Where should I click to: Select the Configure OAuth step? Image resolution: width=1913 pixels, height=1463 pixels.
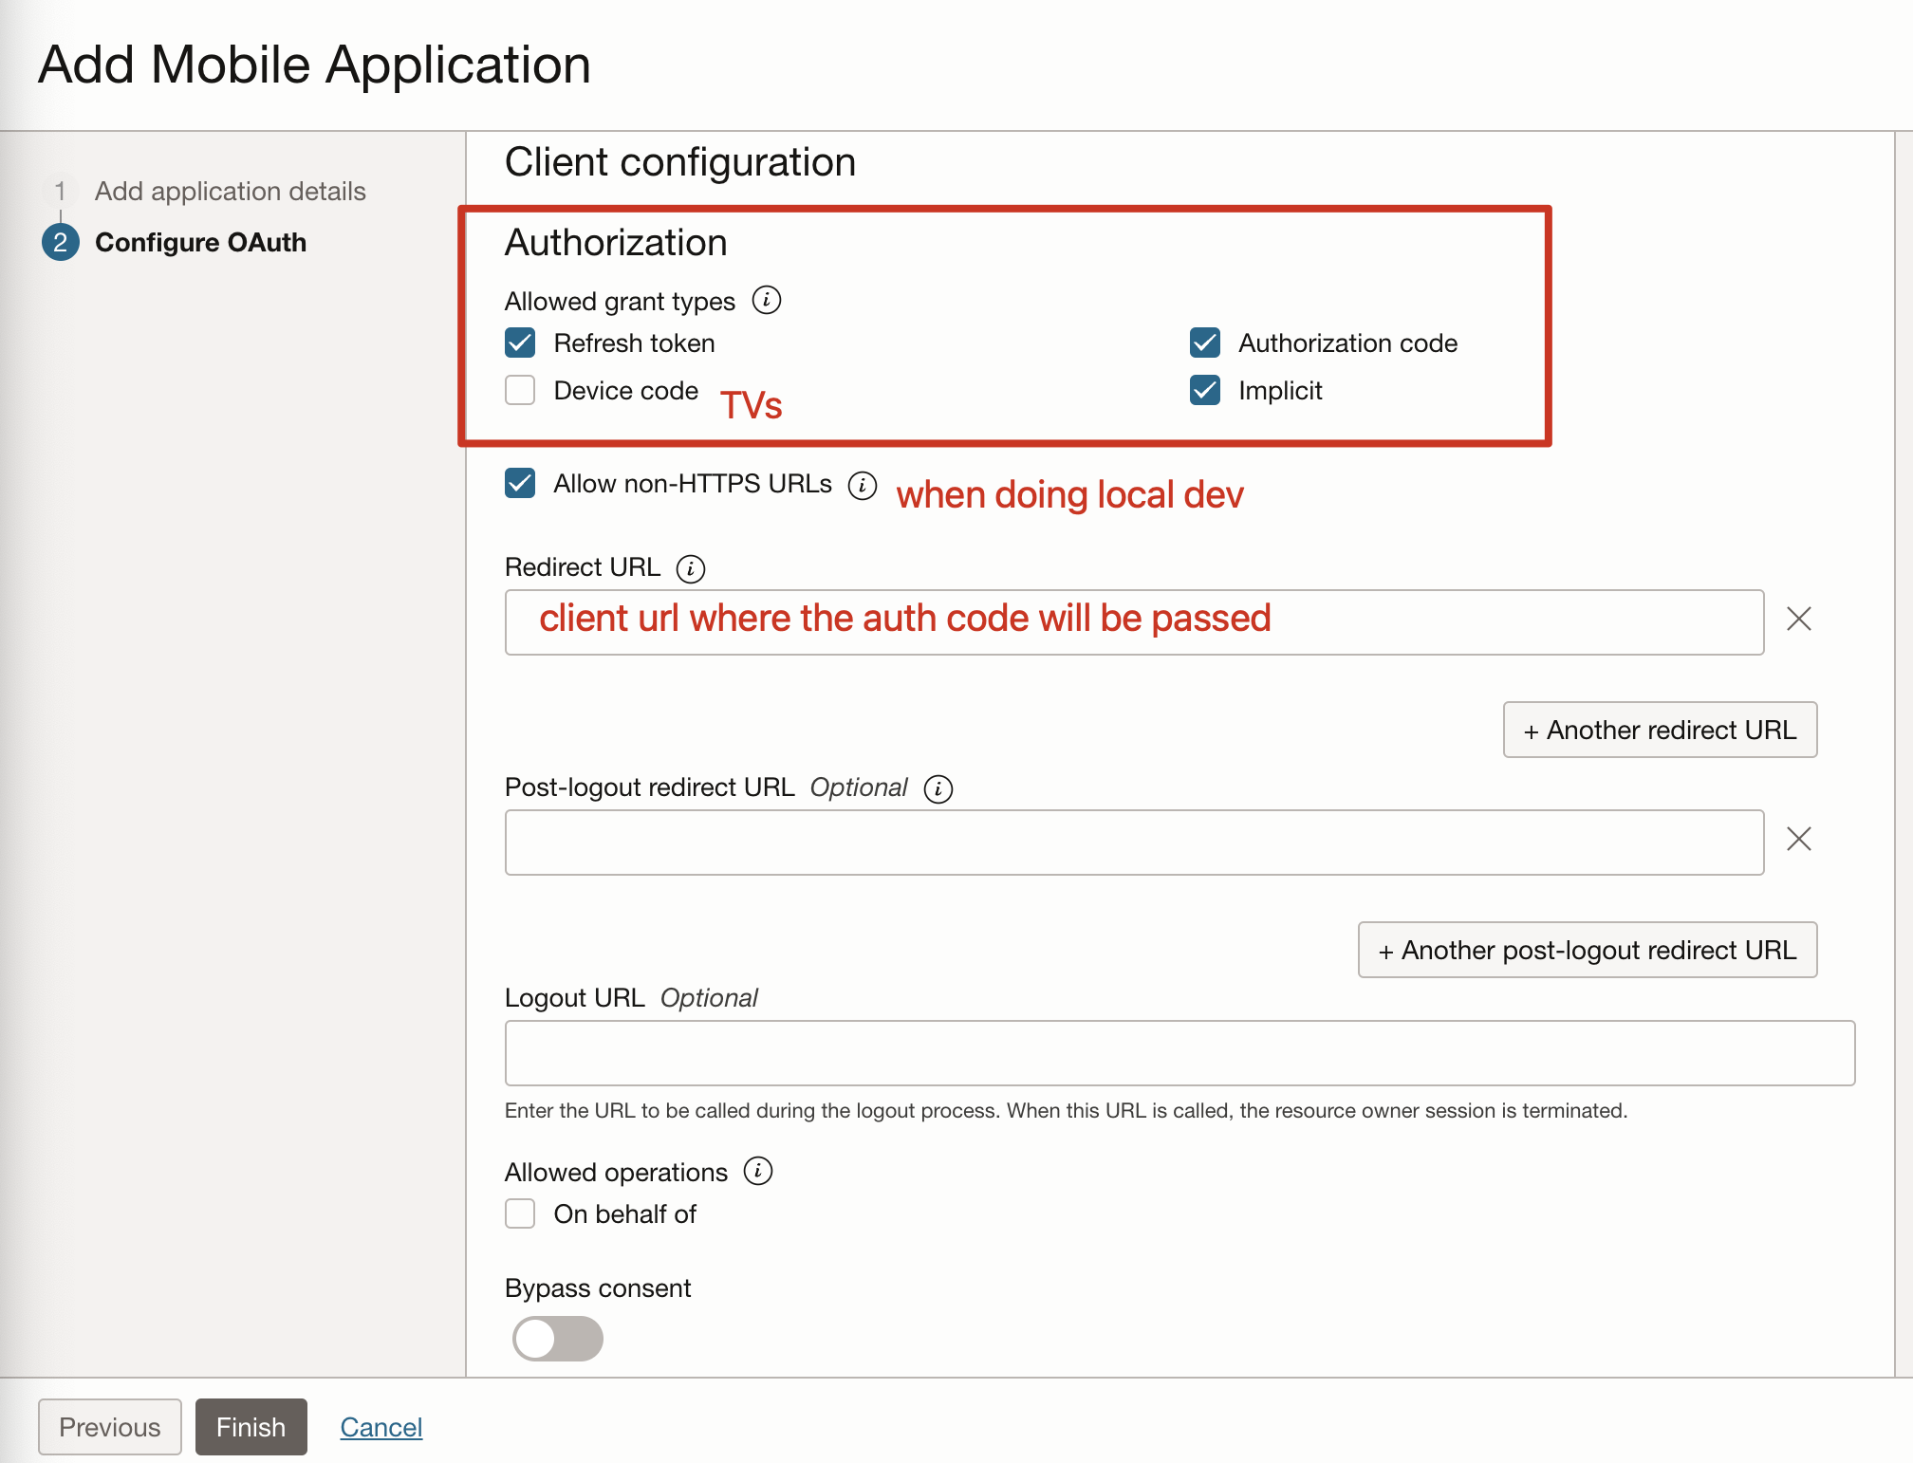tap(200, 243)
